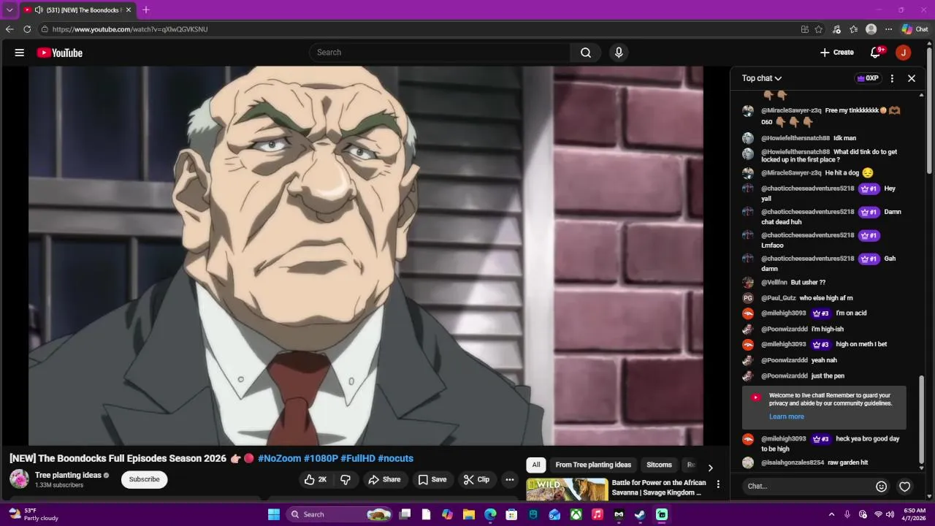Open the tab actions menu chevron

(x=9, y=9)
